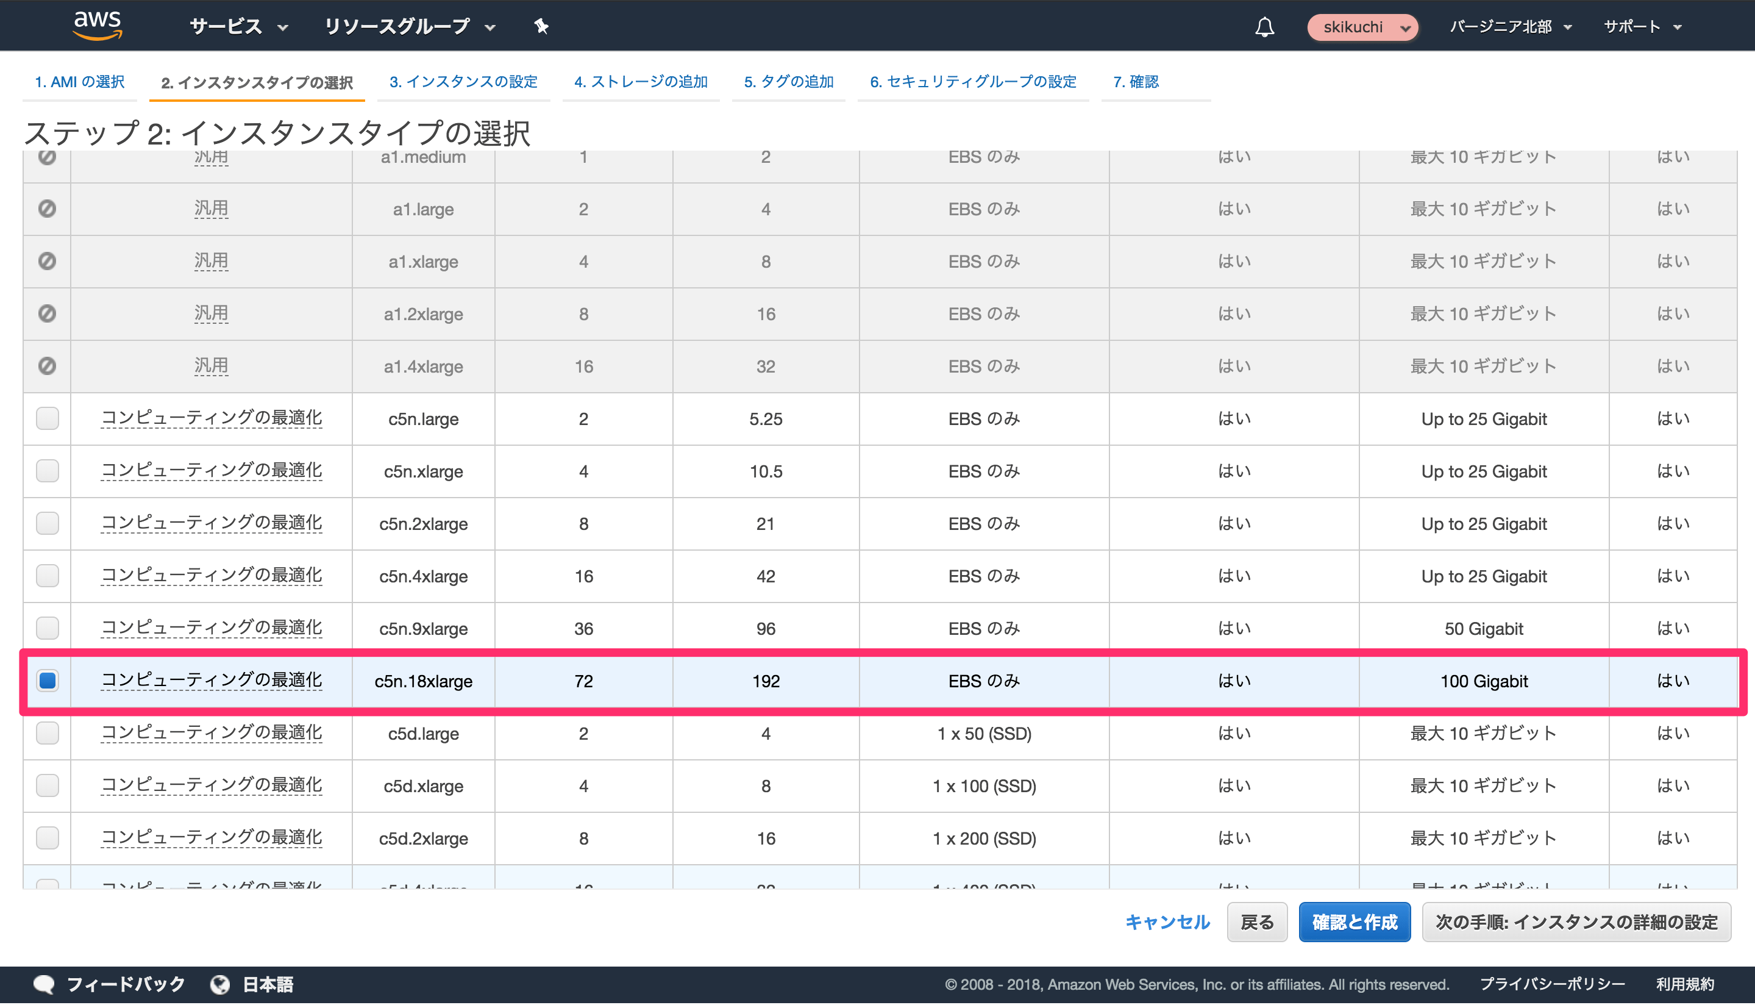Click the 50 Gigabit network cell
1755x1005 pixels.
tap(1484, 629)
